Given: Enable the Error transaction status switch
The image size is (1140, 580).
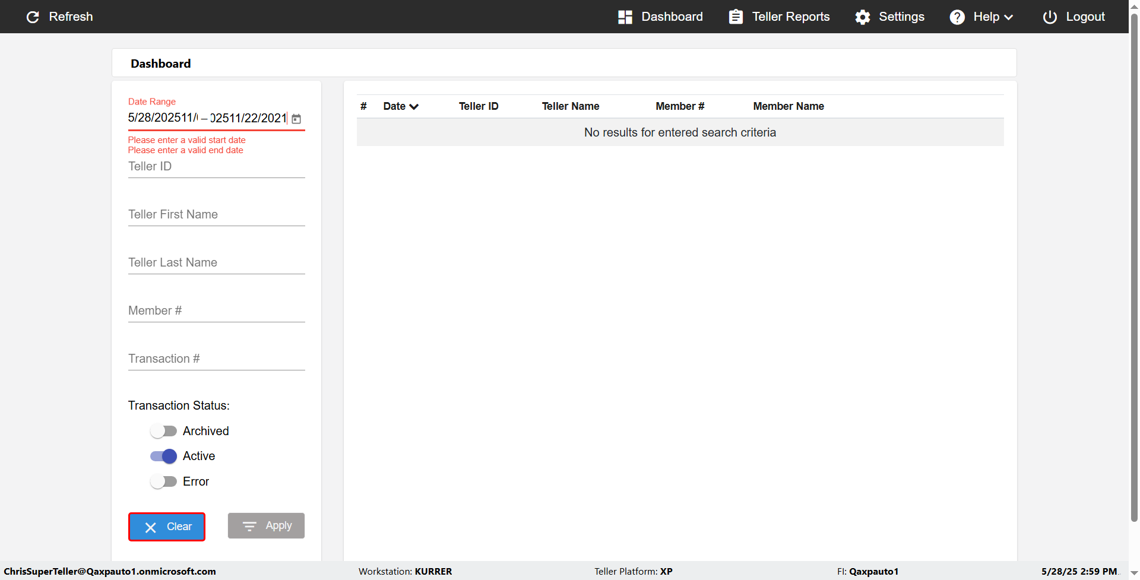Looking at the screenshot, I should tap(163, 481).
